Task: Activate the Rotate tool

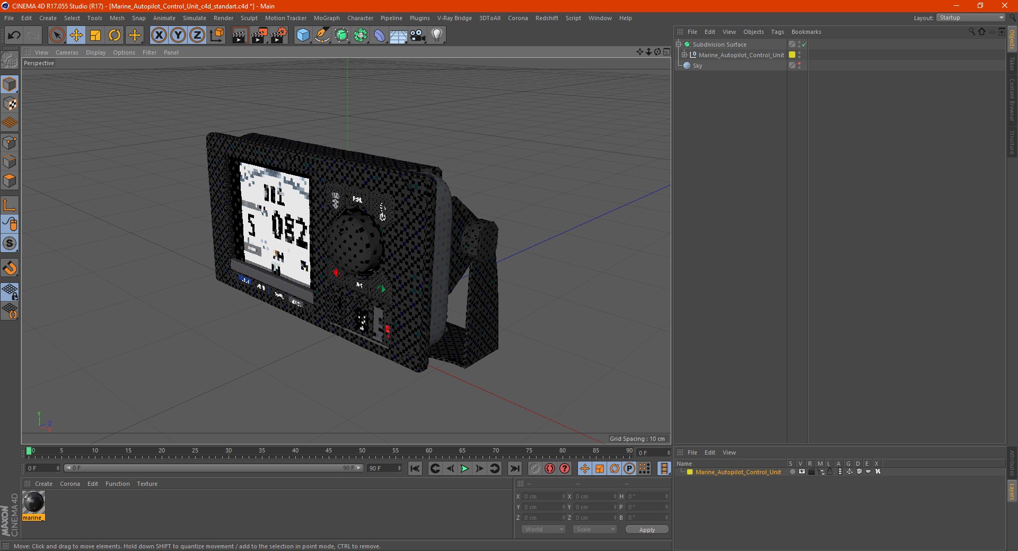Action: coord(115,35)
